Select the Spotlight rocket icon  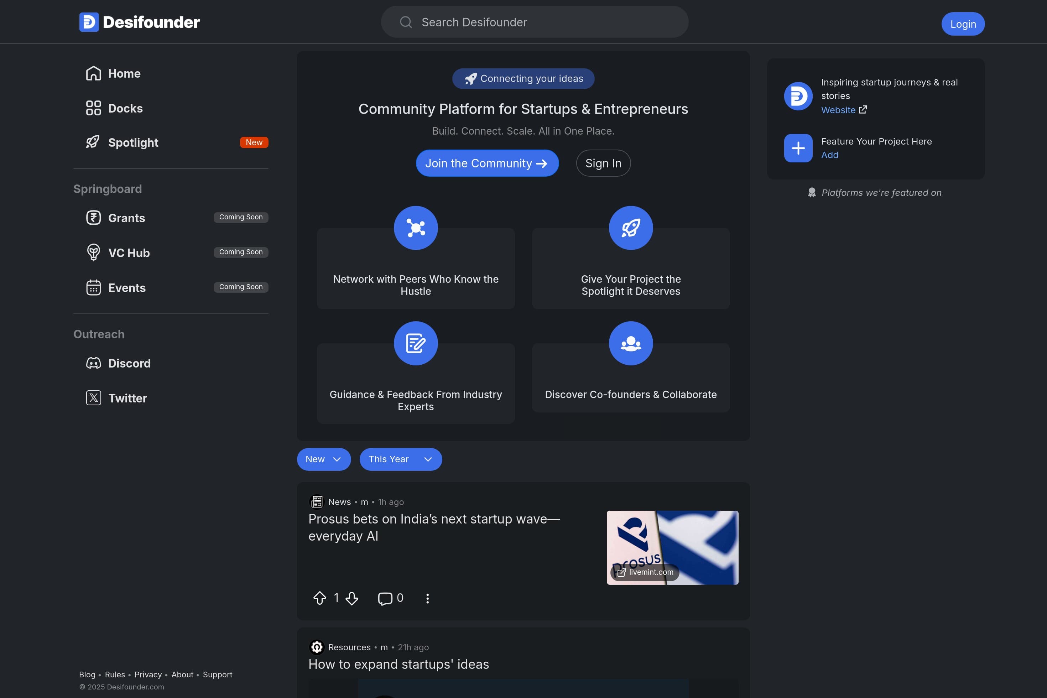coord(93,142)
